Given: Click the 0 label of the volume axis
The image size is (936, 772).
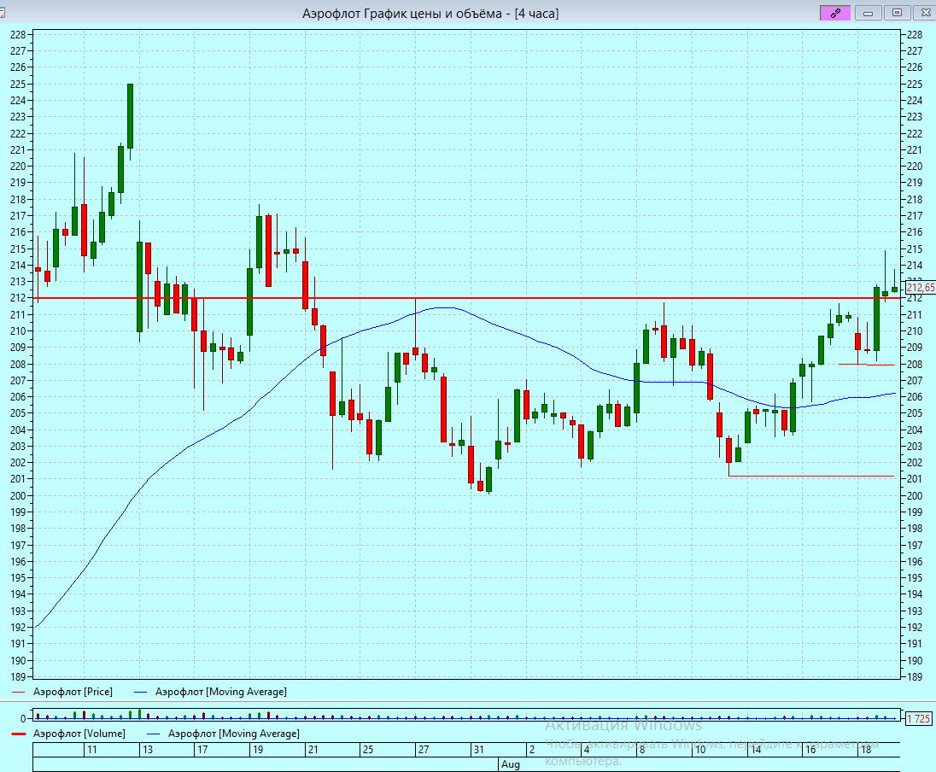Looking at the screenshot, I should click(x=23, y=719).
